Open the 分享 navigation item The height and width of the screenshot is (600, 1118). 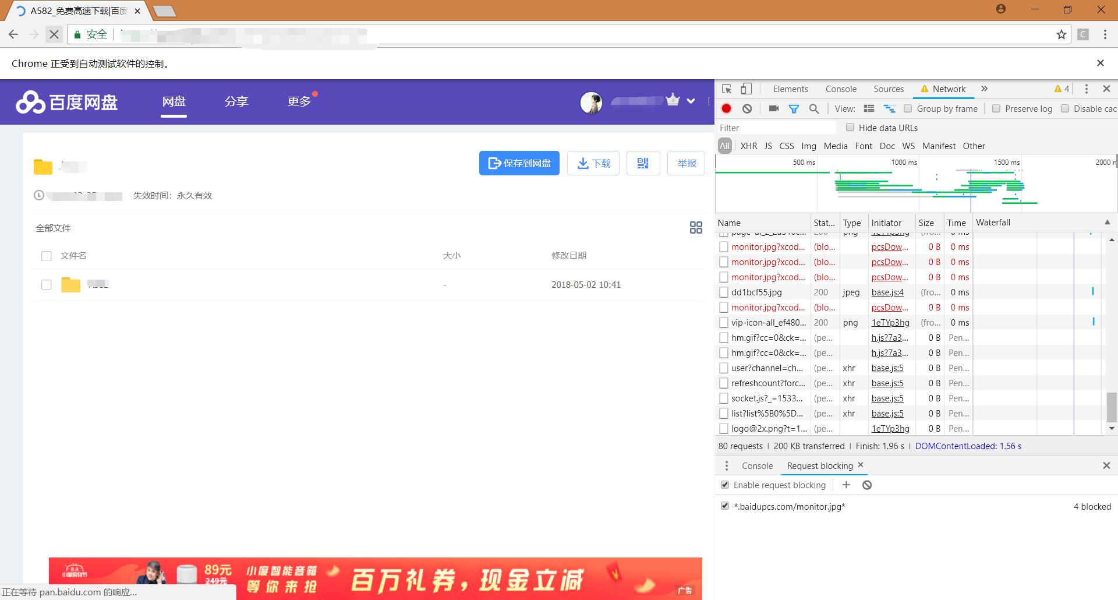(x=236, y=101)
